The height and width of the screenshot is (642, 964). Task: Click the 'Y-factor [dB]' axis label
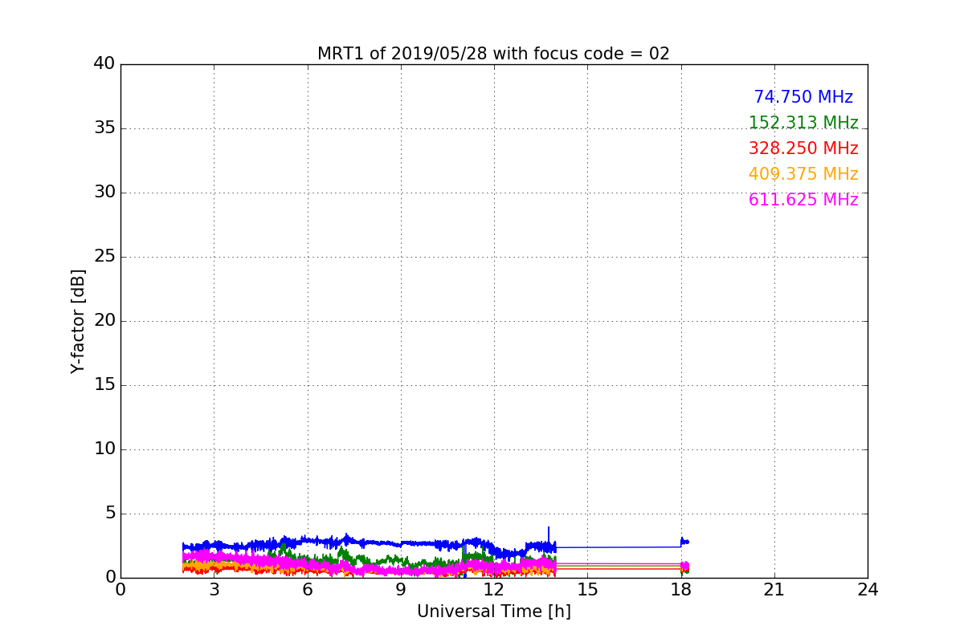point(78,321)
